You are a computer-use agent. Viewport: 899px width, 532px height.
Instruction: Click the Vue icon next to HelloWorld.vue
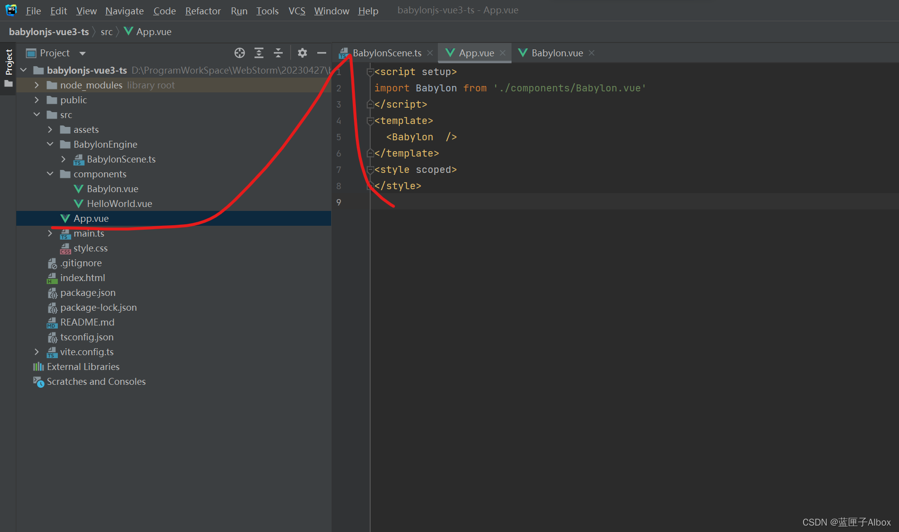(x=78, y=204)
